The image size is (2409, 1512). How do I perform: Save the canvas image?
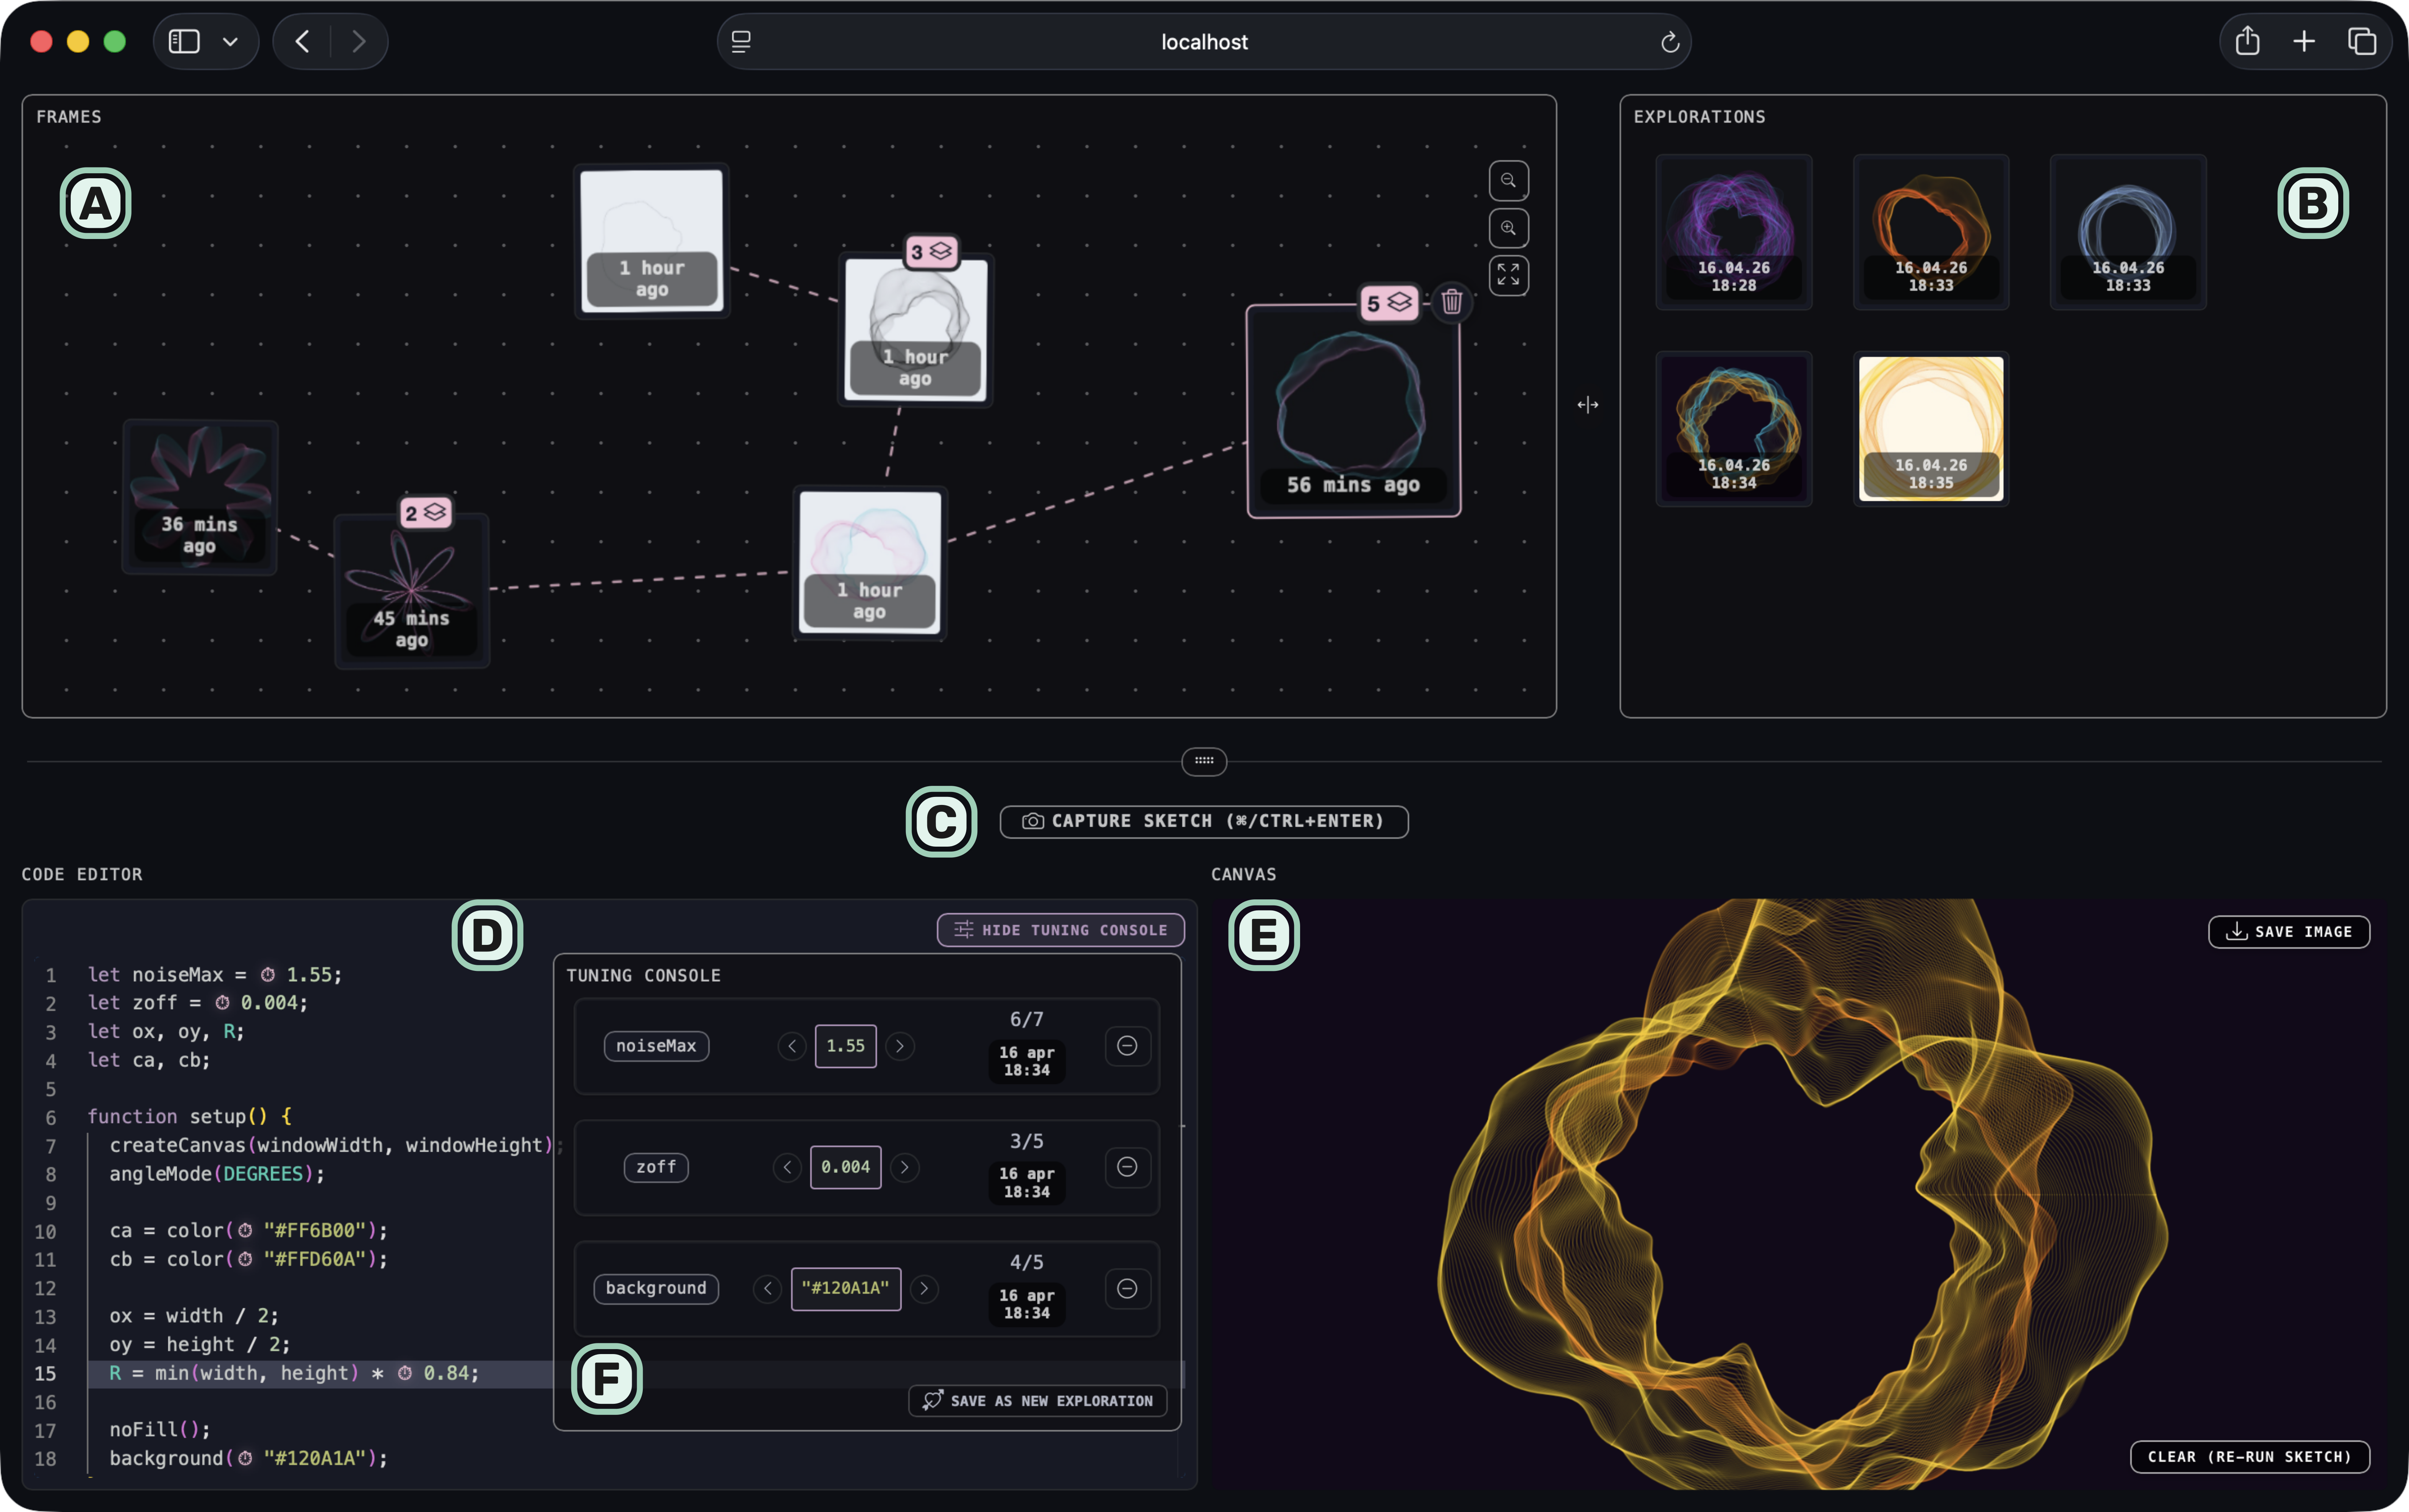pyautogui.click(x=2289, y=932)
